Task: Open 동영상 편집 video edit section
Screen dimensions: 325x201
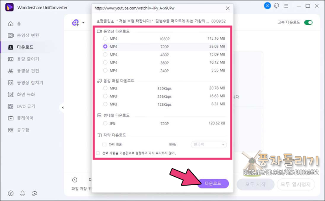Action: point(24,71)
